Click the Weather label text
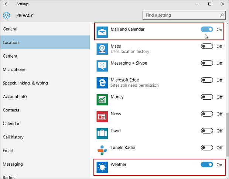This screenshot has height=179, width=229. 119,164
